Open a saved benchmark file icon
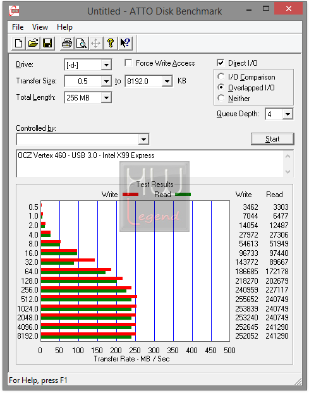The image size is (309, 393). [33, 43]
